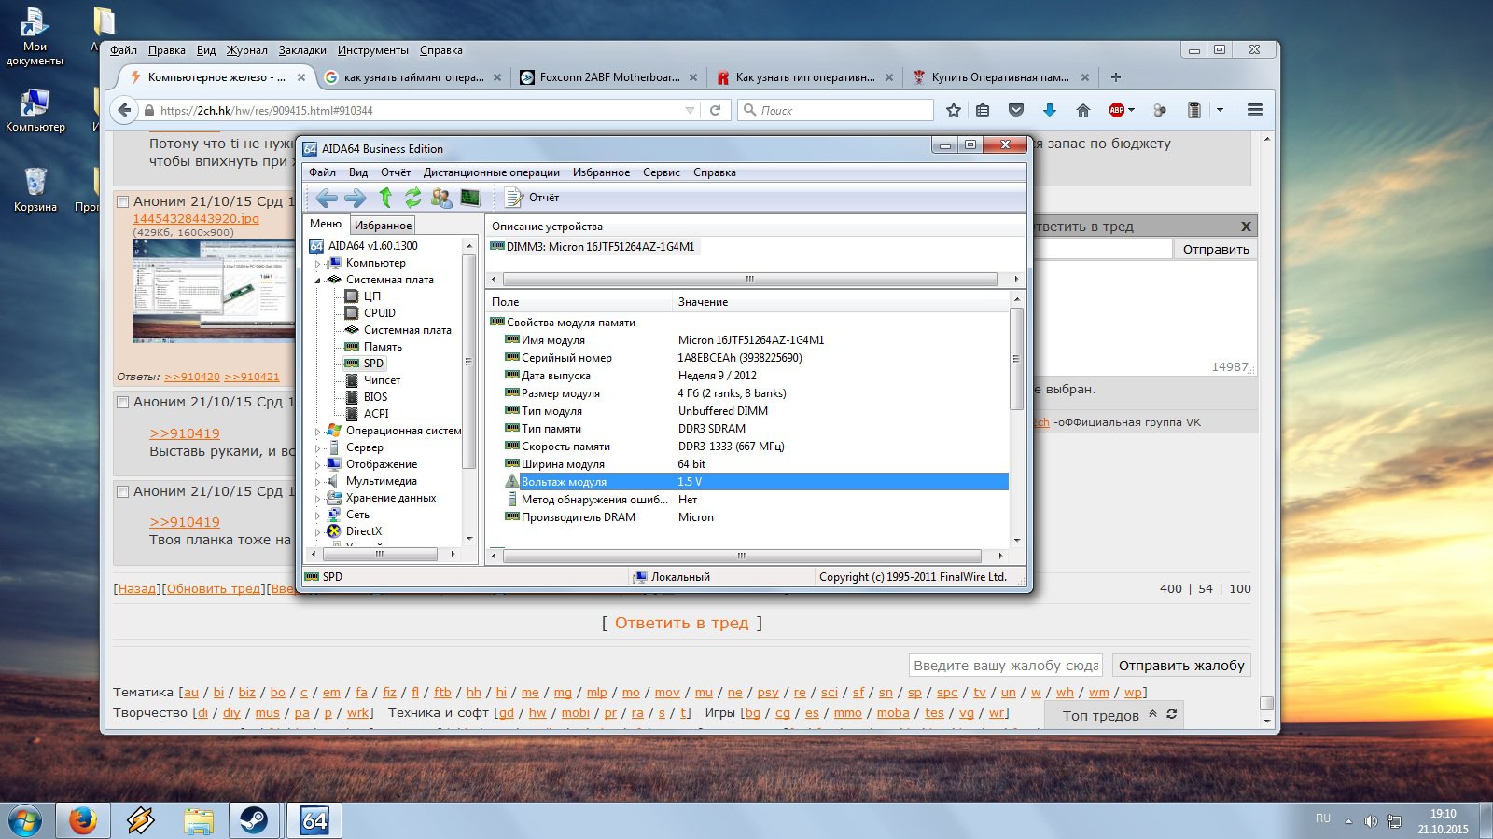Click the green monitor diagnostics icon in AIDA64
The height and width of the screenshot is (839, 1493).
(x=470, y=198)
